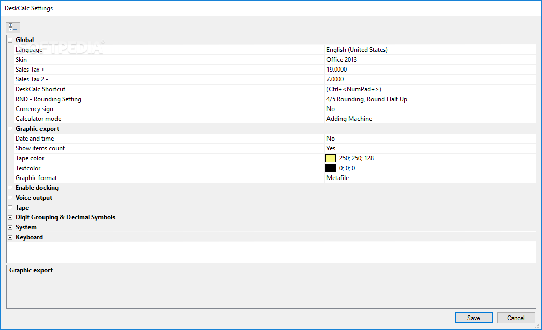
Task: Click the black Textcolor swatch
Action: (331, 168)
